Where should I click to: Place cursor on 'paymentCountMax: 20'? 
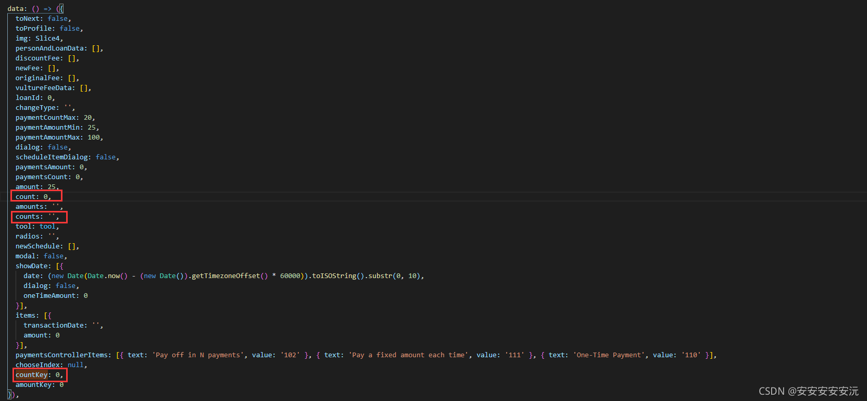point(55,118)
